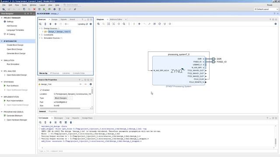
Task: Click the search icon in Tcl Console toolbar
Action: pyautogui.click(x=40, y=123)
